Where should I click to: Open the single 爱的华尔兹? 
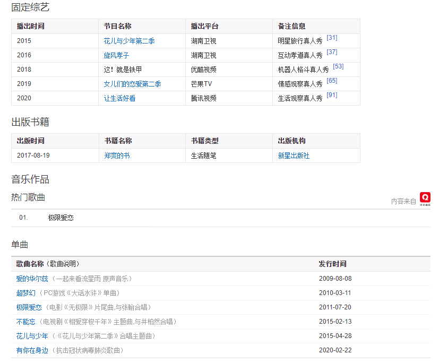click(x=32, y=279)
